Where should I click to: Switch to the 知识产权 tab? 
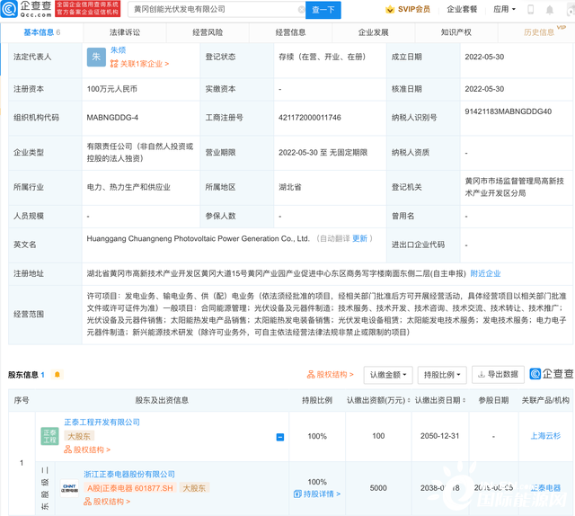pyautogui.click(x=456, y=32)
